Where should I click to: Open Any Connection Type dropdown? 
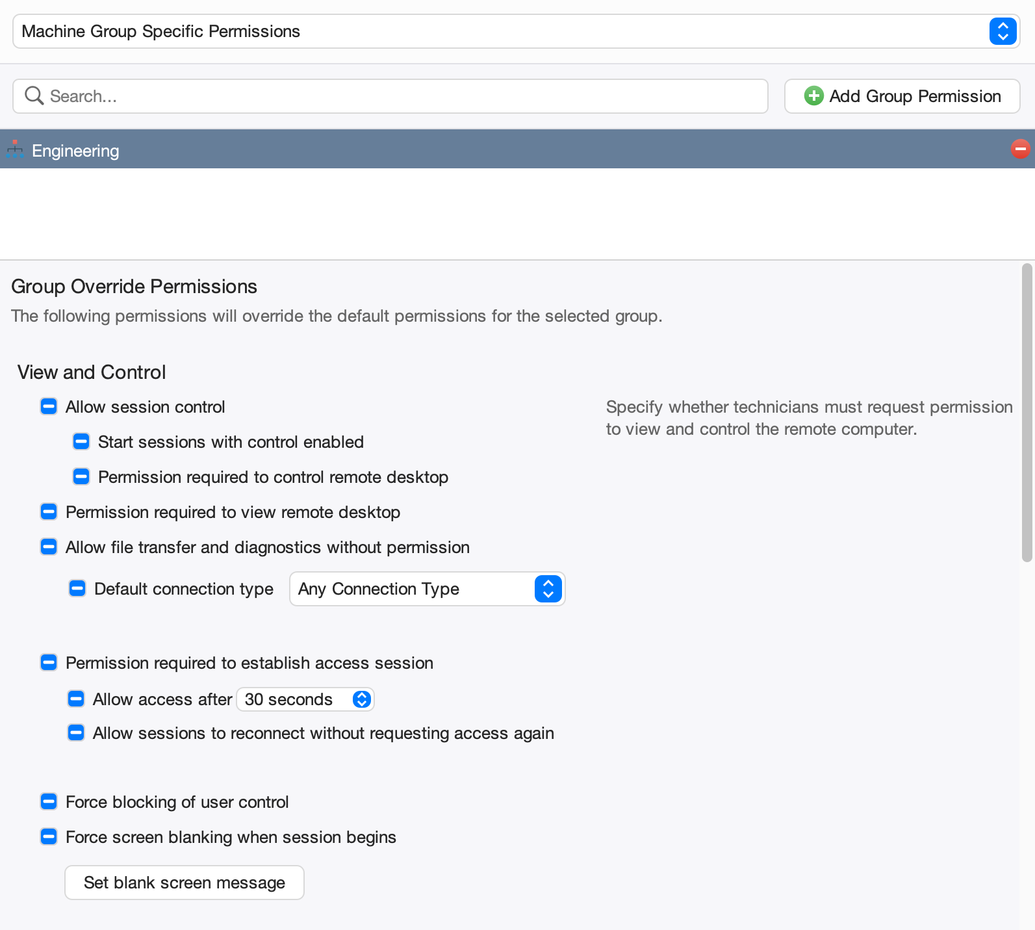(427, 589)
